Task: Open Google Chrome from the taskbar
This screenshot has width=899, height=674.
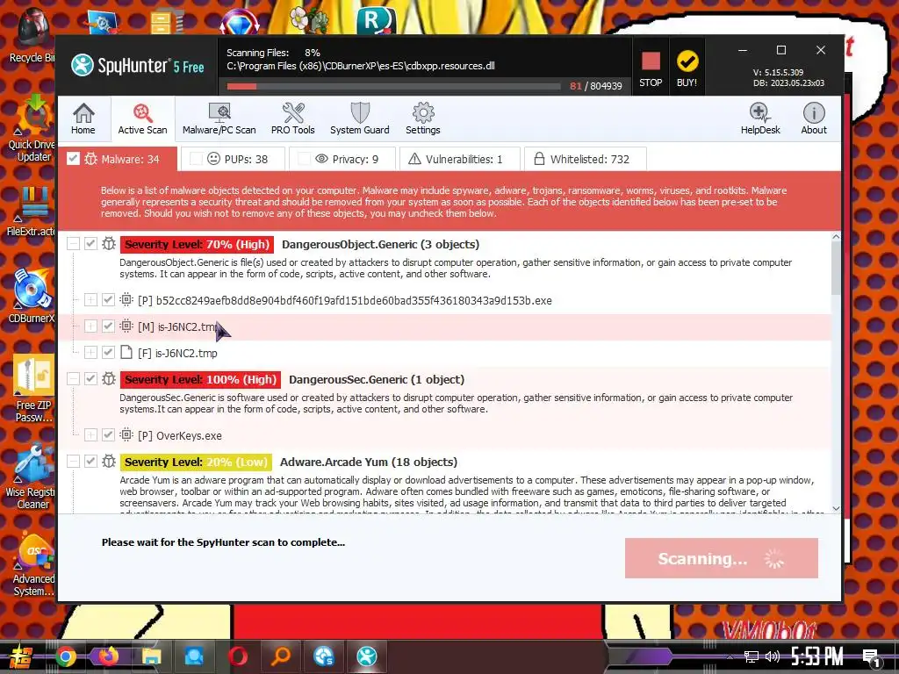Action: pyautogui.click(x=66, y=656)
